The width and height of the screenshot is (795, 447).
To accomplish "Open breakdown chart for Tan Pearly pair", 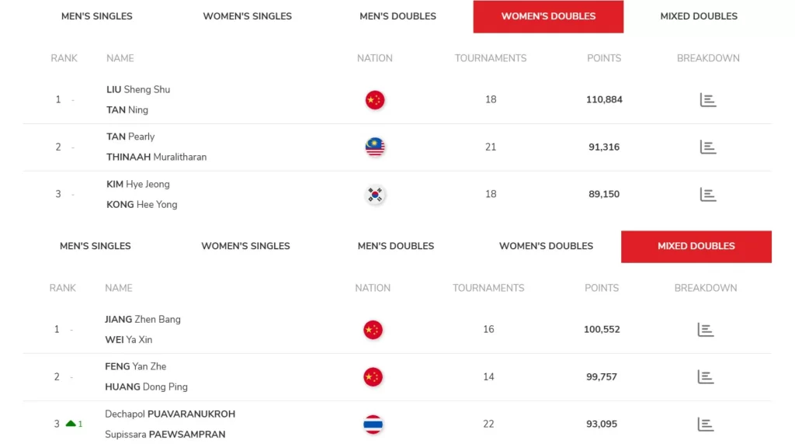I will point(707,147).
